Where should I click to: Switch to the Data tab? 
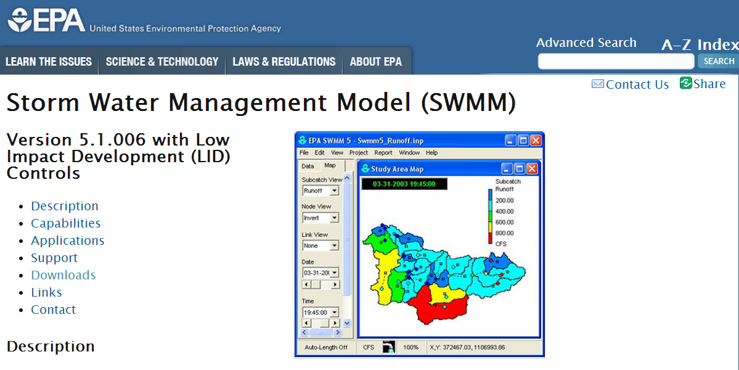pos(308,166)
